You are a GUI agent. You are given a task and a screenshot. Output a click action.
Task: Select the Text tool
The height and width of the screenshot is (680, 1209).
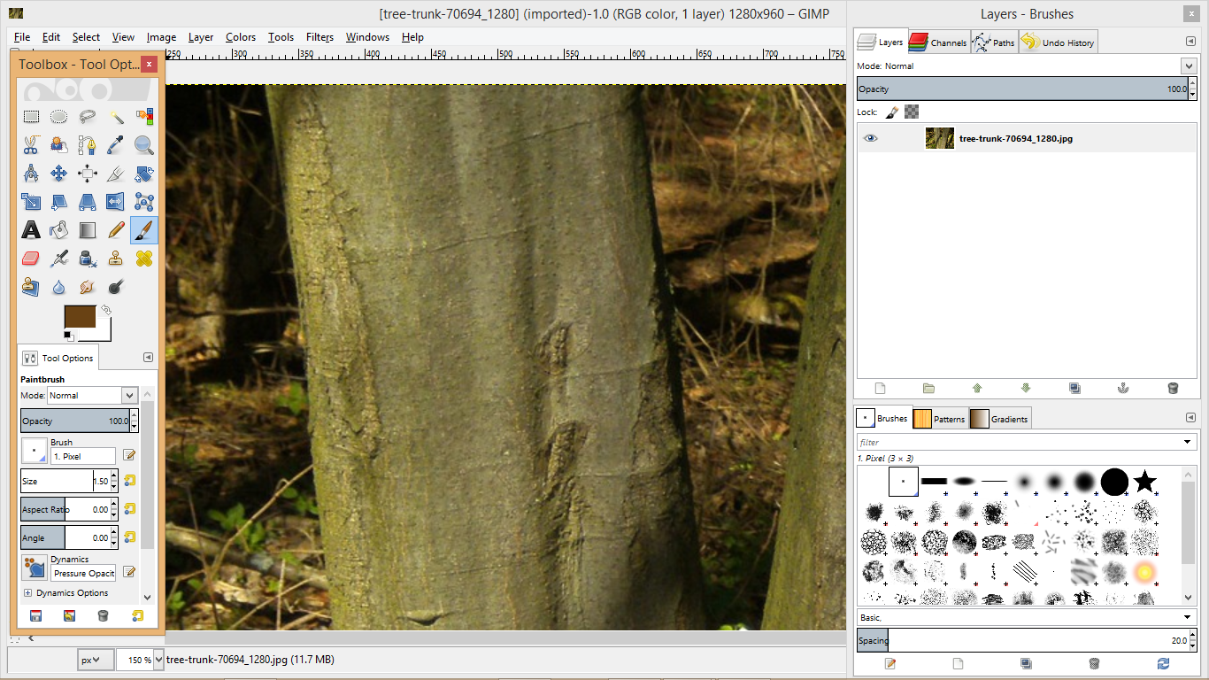31,229
